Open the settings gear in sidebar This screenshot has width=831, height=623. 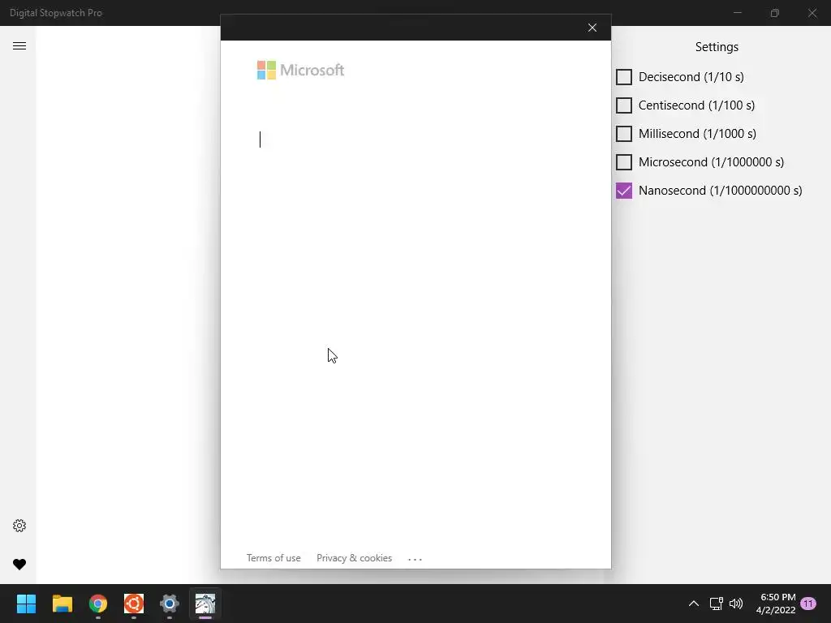(19, 526)
